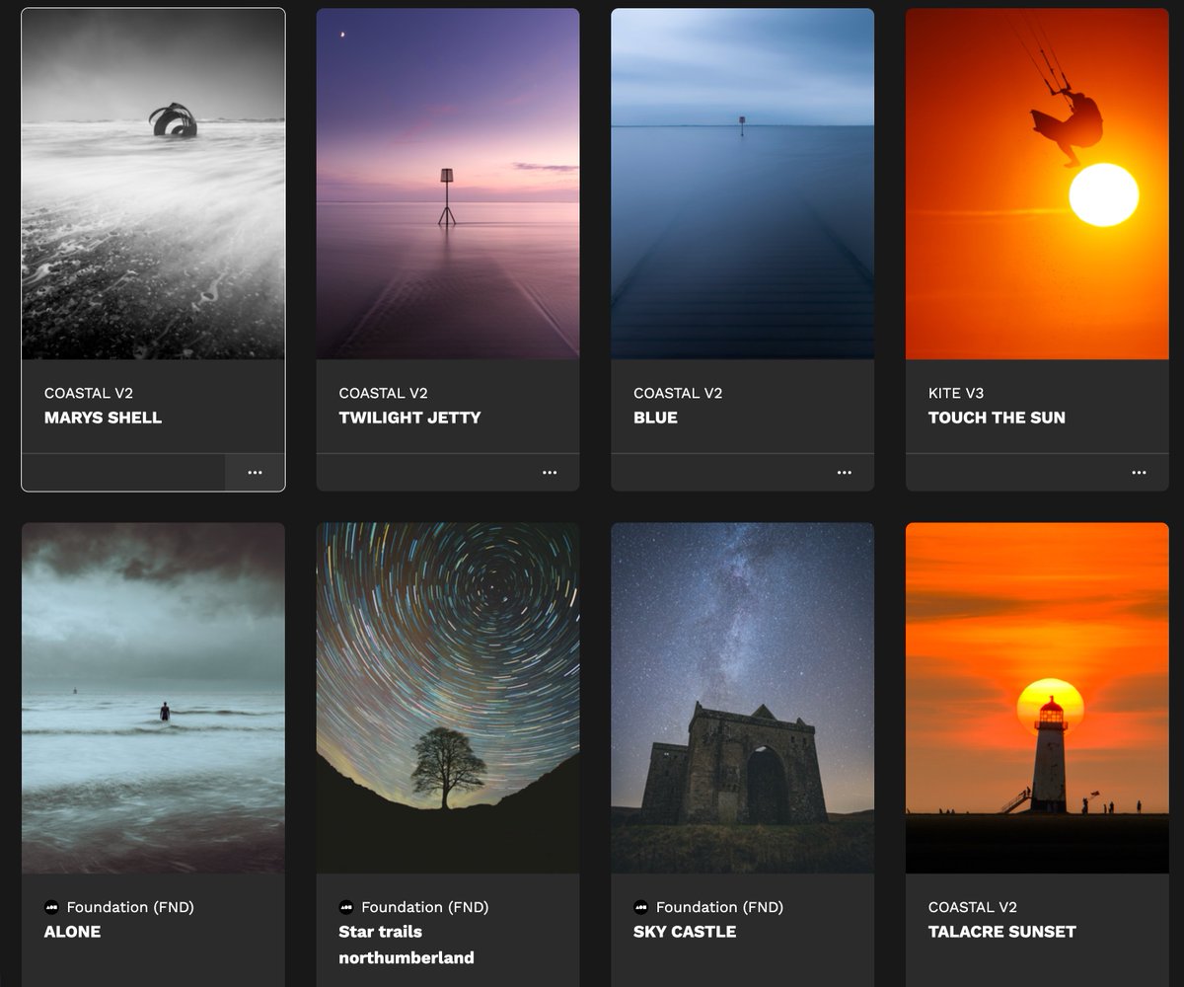
Task: Click COASTAL V2 collection label above Marys Shell
Action: tap(89, 393)
